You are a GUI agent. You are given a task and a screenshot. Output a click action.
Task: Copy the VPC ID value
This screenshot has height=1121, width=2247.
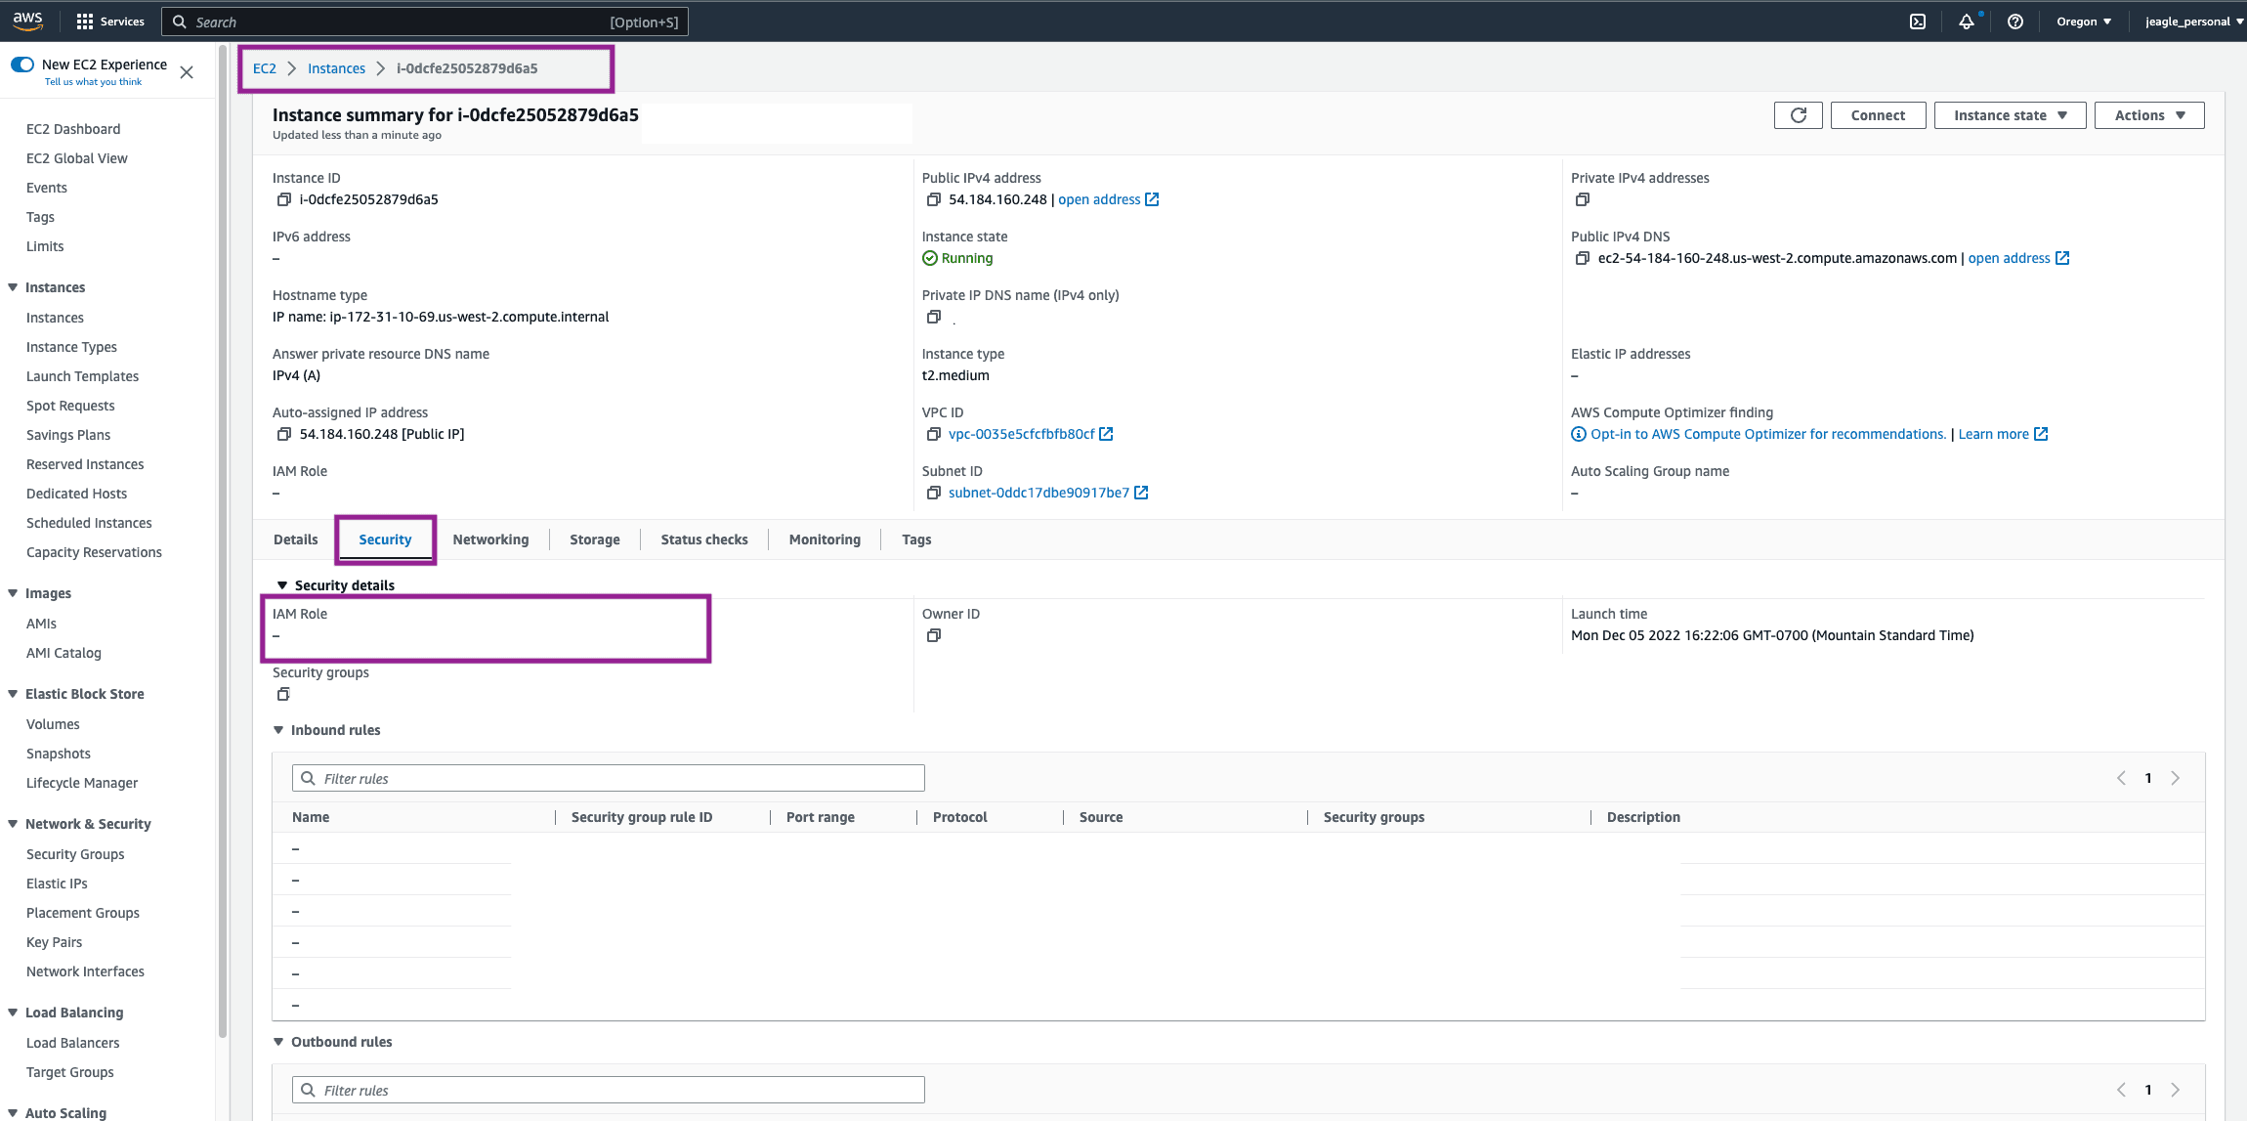click(933, 434)
